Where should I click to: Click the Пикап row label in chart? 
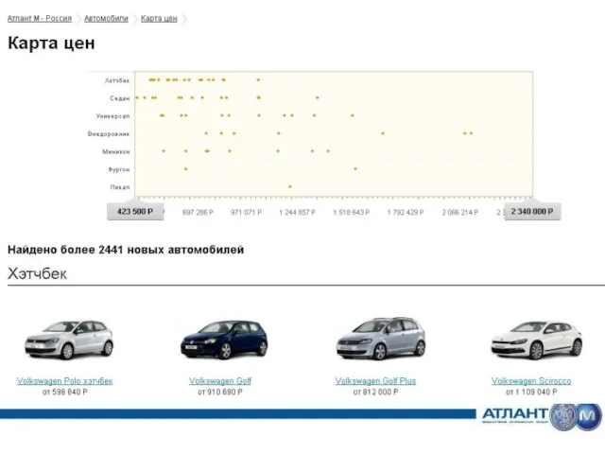120,187
